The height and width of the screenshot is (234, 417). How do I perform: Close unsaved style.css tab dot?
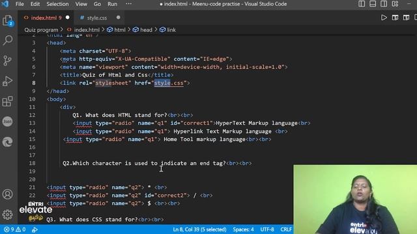pyautogui.click(x=118, y=18)
